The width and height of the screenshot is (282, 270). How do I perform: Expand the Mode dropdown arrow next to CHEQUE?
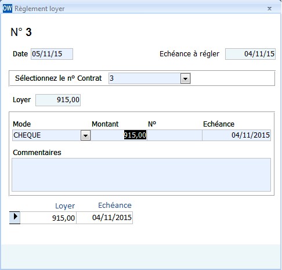tap(85, 135)
